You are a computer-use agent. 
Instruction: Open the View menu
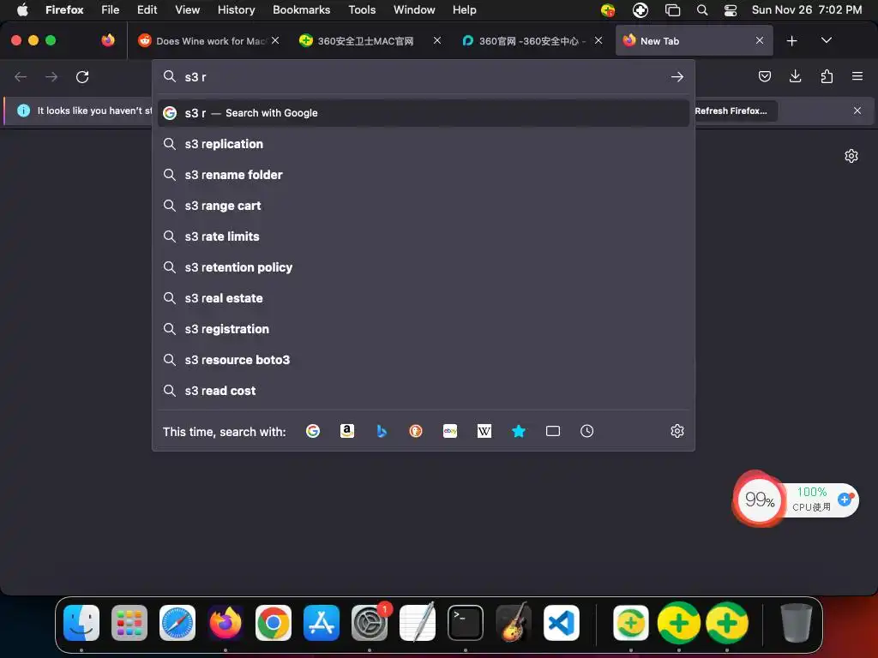(187, 10)
